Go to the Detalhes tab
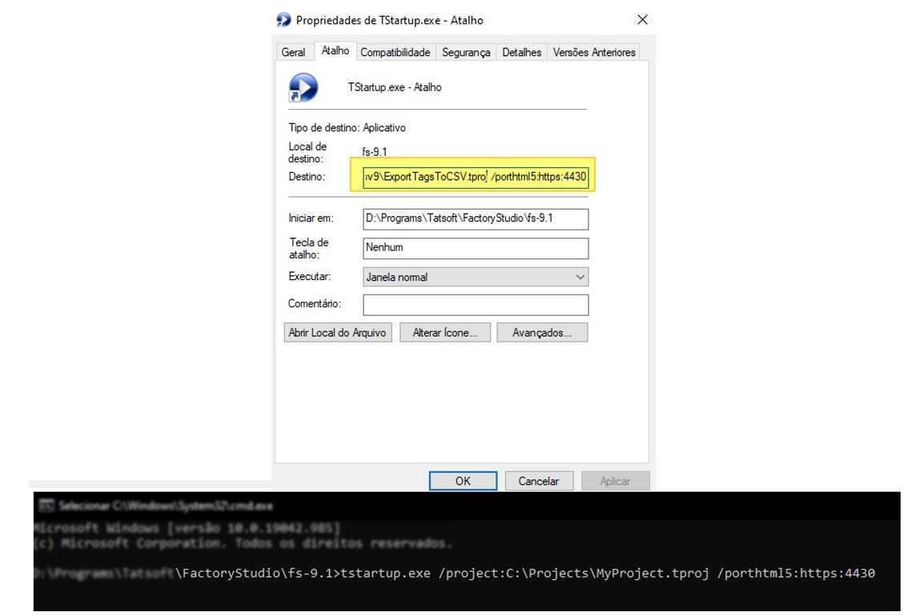The width and height of the screenshot is (919, 616). point(522,52)
